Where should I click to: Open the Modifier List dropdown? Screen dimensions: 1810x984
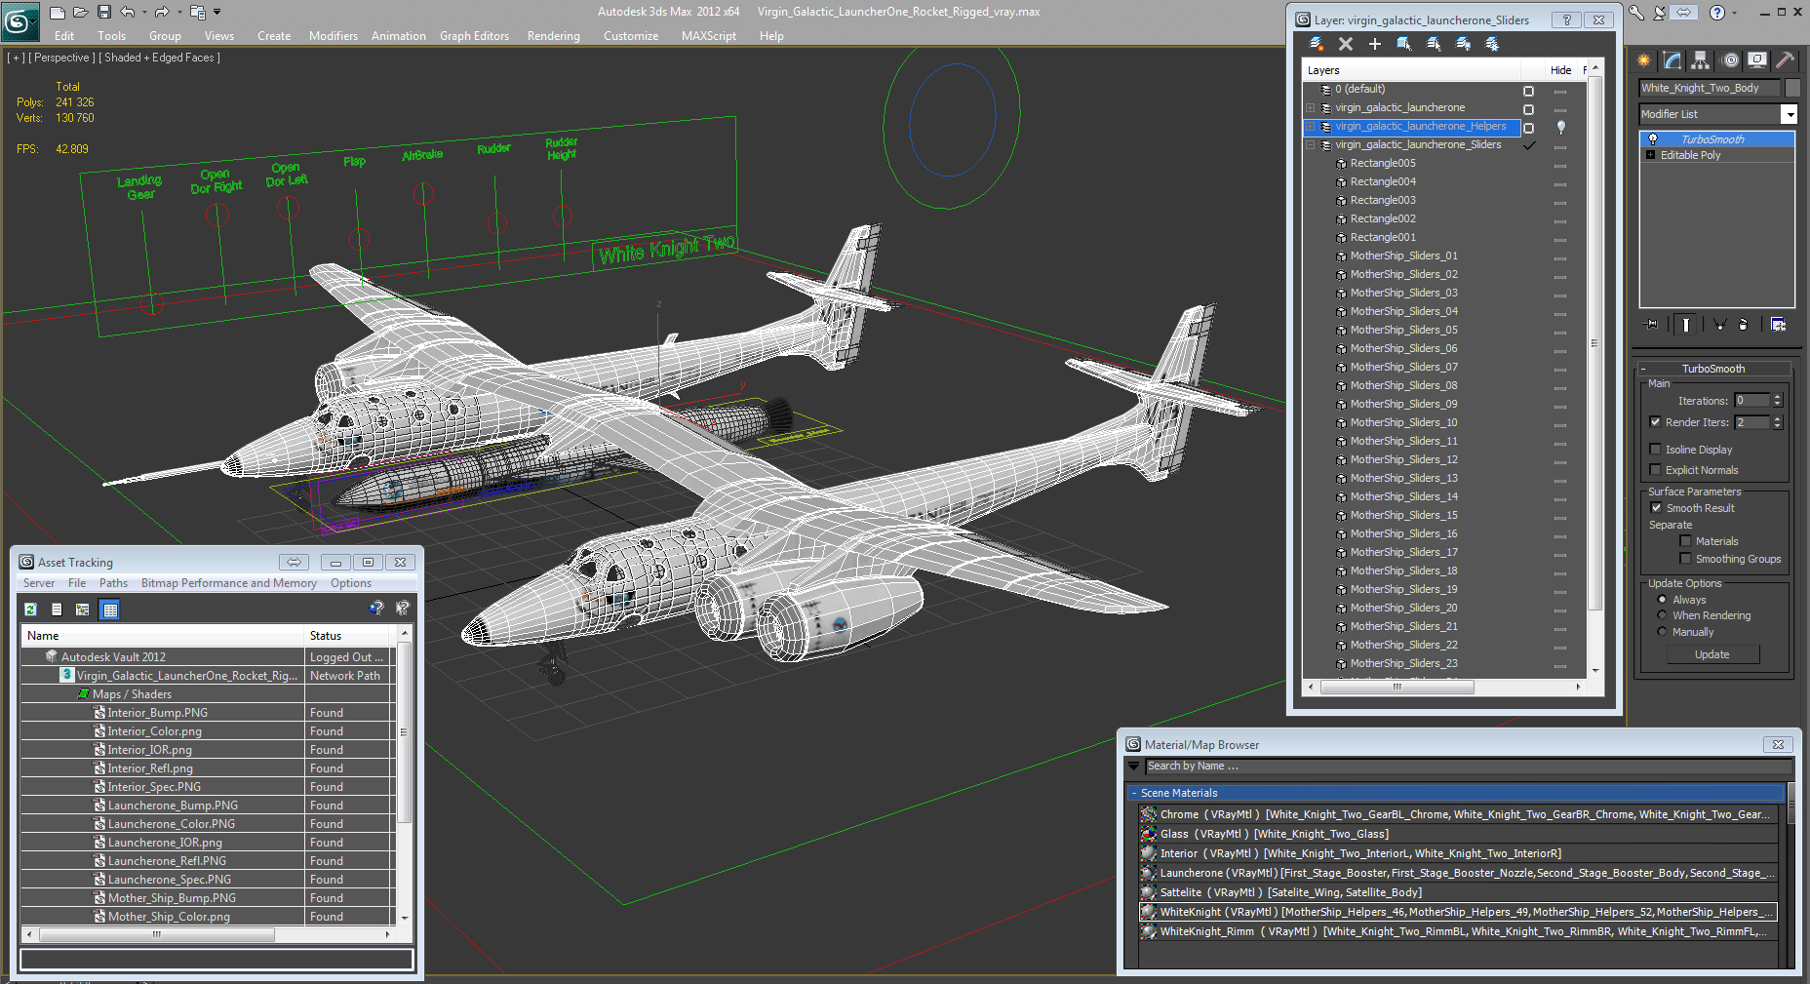pyautogui.click(x=1789, y=114)
